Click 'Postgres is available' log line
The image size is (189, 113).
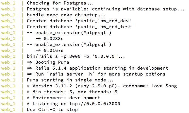106,9
